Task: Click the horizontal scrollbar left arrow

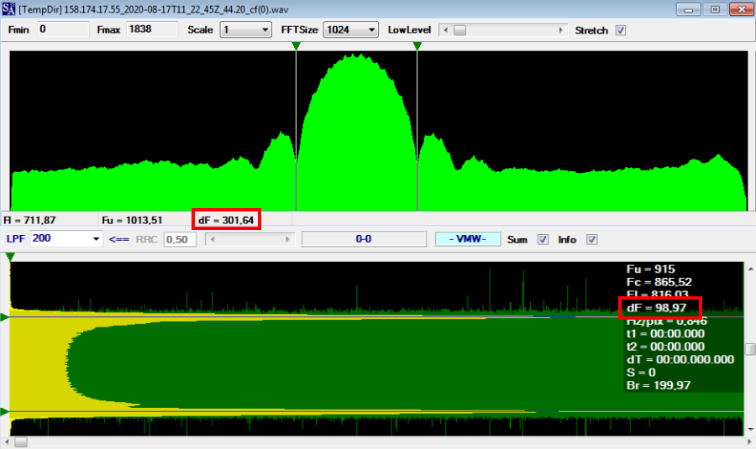Action: click(x=6, y=441)
